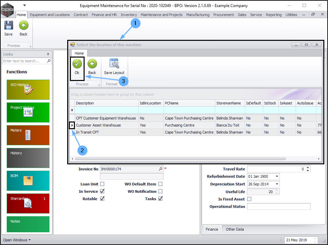The image size is (328, 245).
Task: Switch to the Finance tab
Action: [x=212, y=229]
